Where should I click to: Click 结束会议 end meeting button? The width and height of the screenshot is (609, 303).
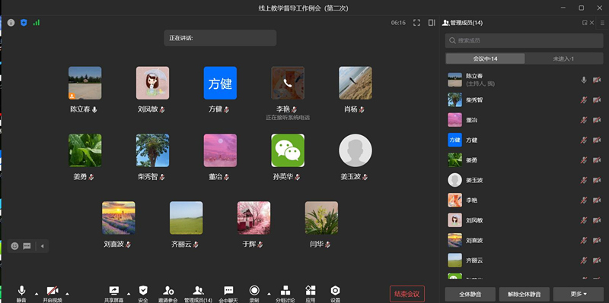407,294
